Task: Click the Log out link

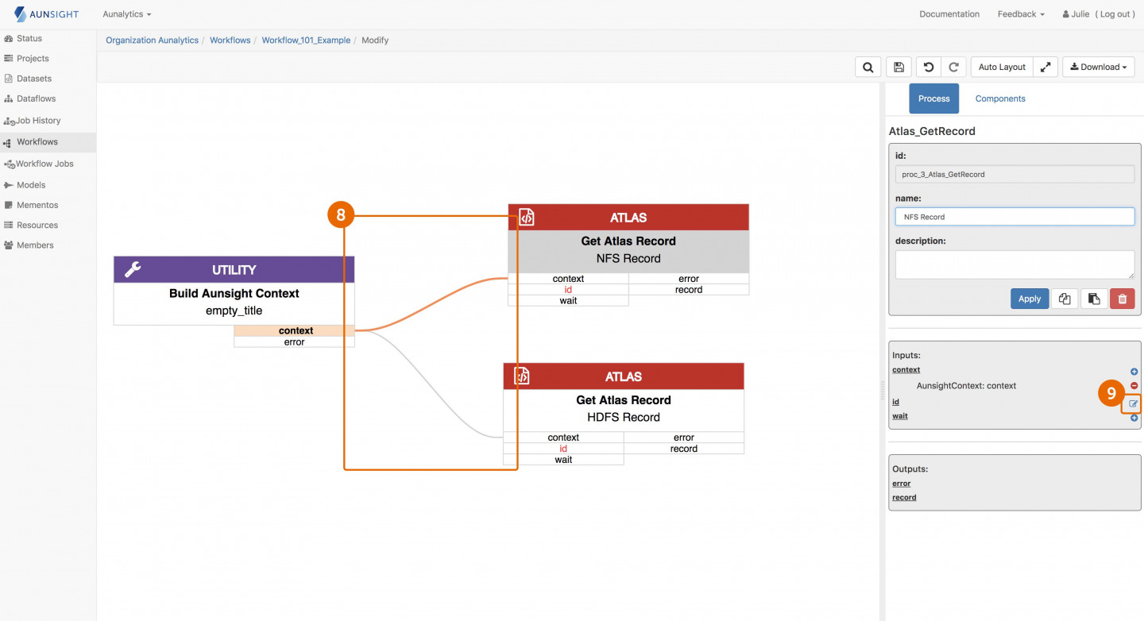Action: pos(1115,14)
